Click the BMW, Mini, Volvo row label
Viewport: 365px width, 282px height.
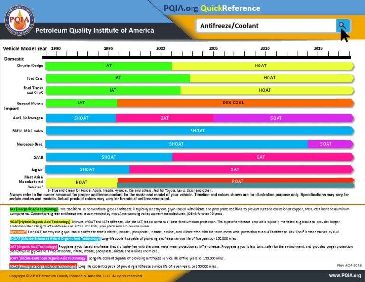coord(28,131)
